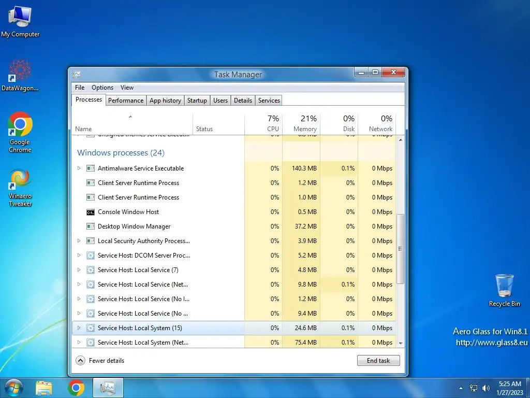530x398 pixels.
Task: Click the Console Window Host icon
Action: 90,212
